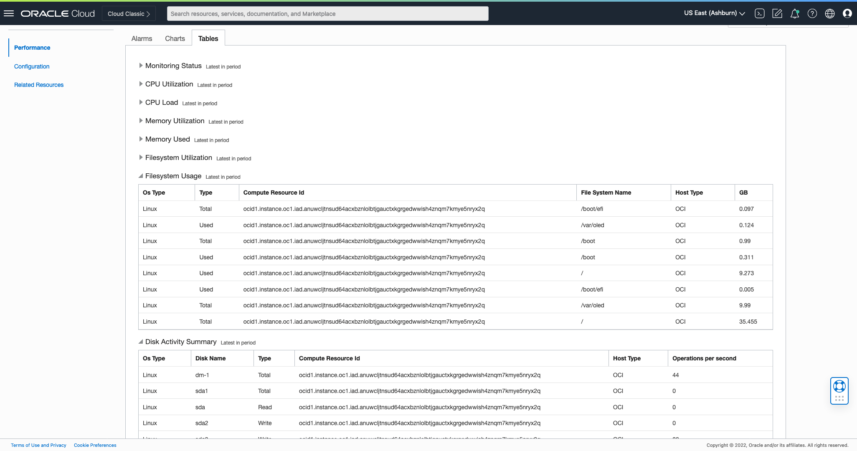Switch to the Alarms tab
Image resolution: width=857 pixels, height=451 pixels.
[x=142, y=38]
